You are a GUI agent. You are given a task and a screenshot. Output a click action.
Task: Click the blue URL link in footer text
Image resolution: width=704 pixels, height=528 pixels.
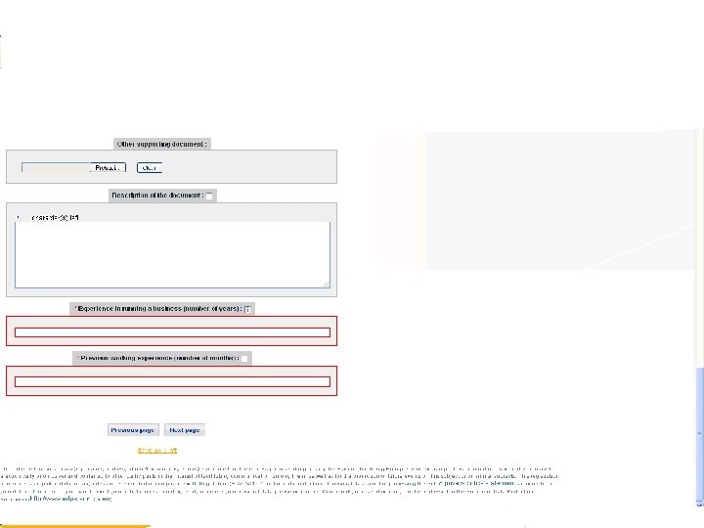point(68,499)
